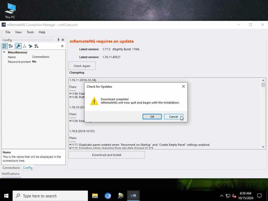Click the Download and Install button
Screen dimensions: 268x201
pyautogui.click(x=107, y=155)
